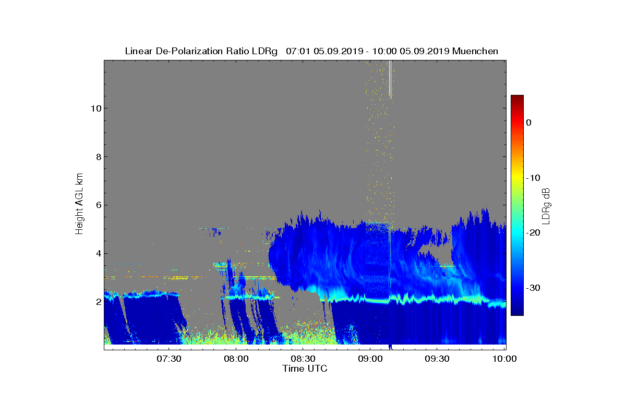626x417 pixels.
Task: Click the 09:00 time axis label
Action: pyautogui.click(x=370, y=359)
